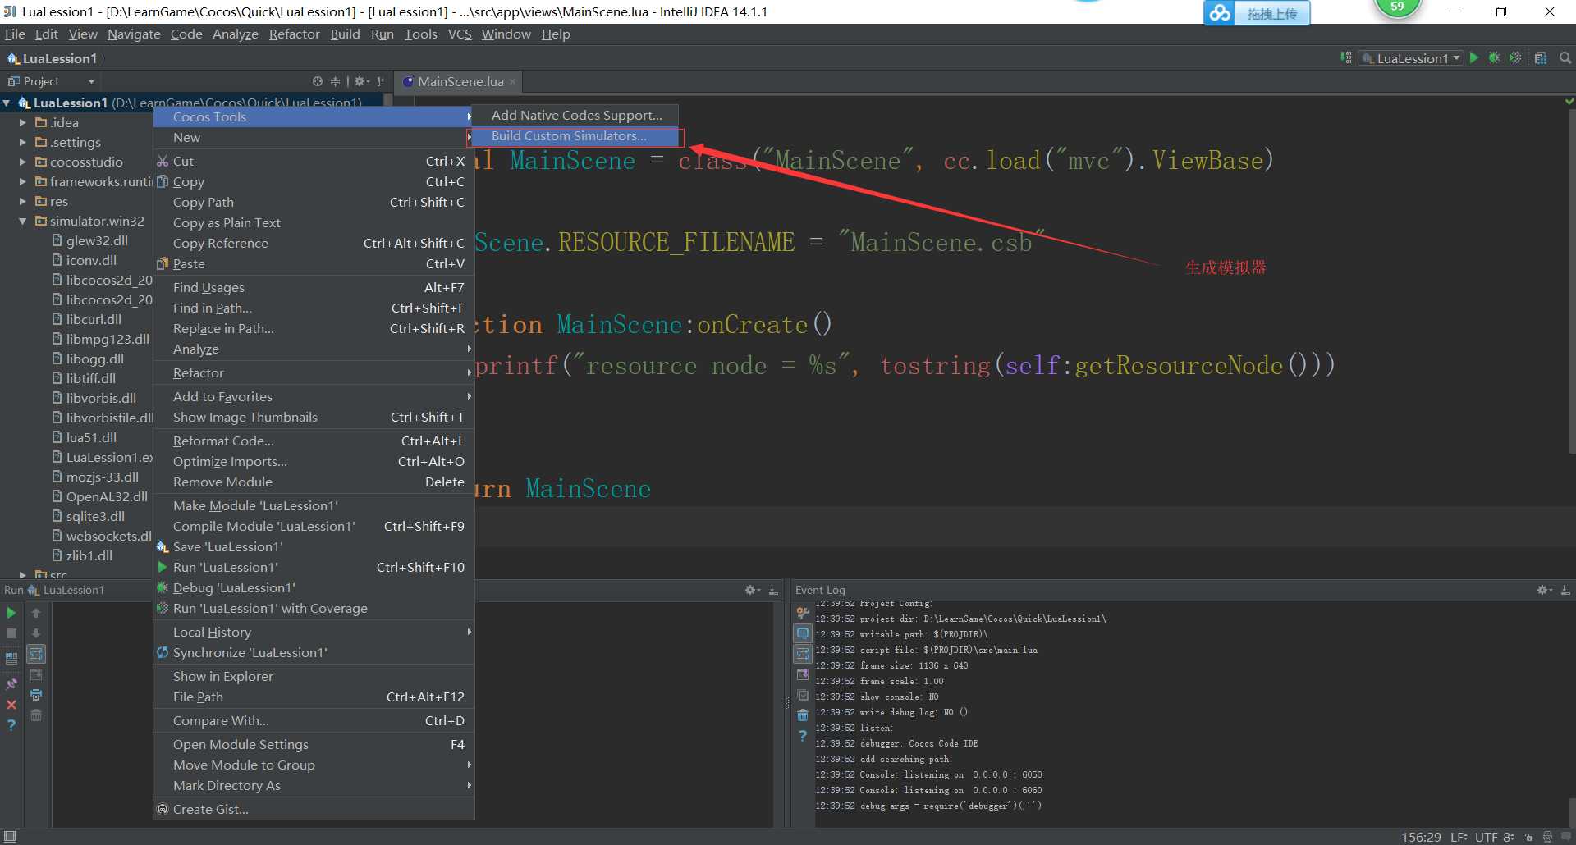Viewport: 1576px width, 845px height.
Task: Select OpenAL32.dll file in tree
Action: pyautogui.click(x=100, y=496)
